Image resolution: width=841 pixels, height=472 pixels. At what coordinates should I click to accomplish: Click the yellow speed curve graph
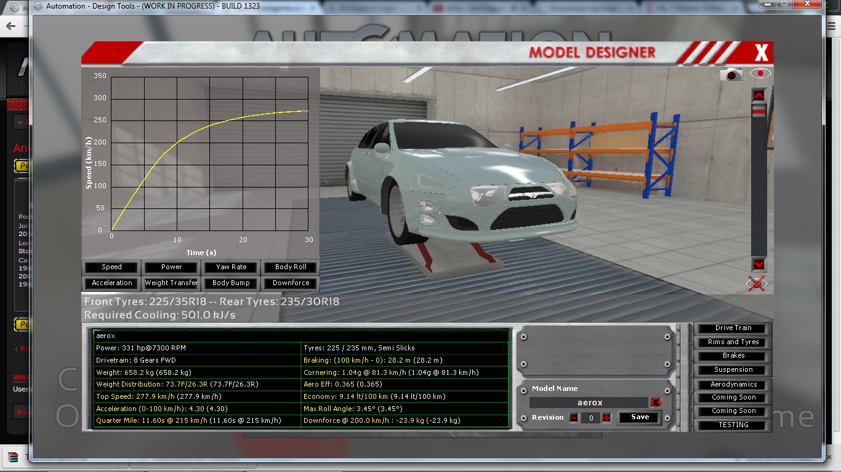coord(209,154)
